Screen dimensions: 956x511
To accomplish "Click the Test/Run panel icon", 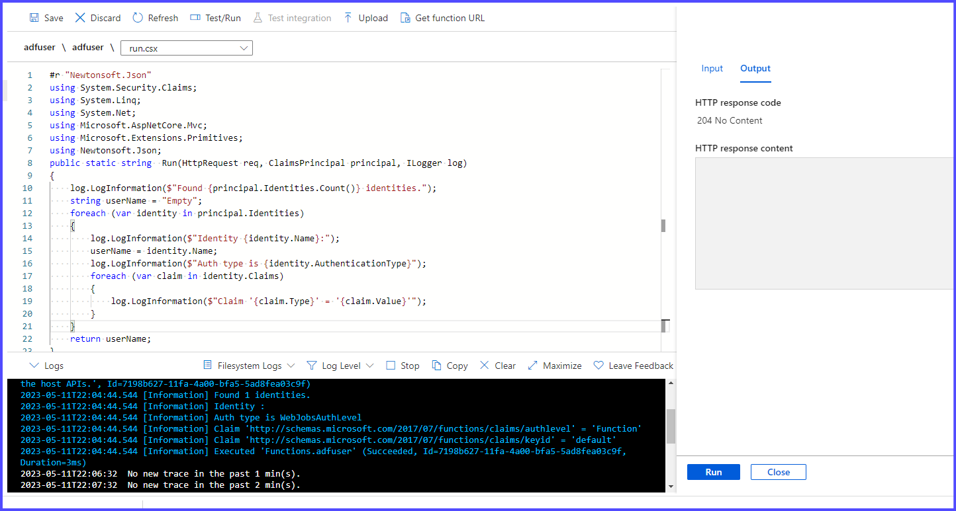I will (195, 18).
